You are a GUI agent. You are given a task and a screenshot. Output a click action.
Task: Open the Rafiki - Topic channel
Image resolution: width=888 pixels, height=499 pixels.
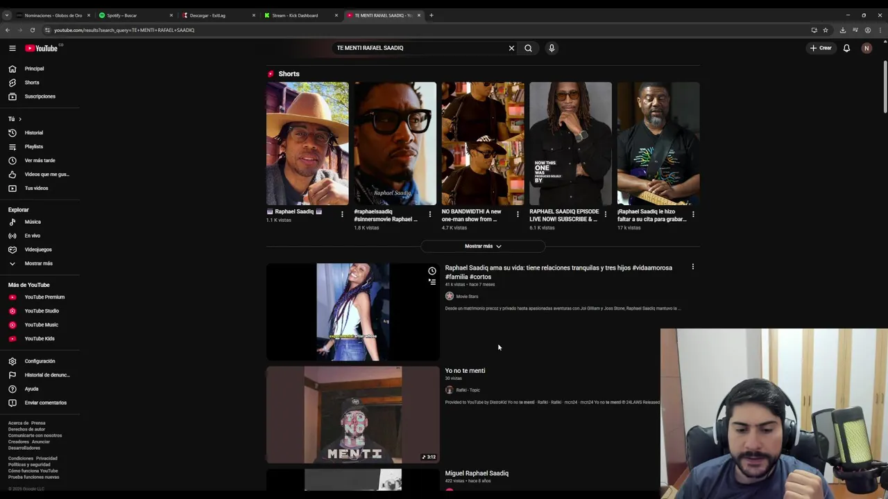pyautogui.click(x=468, y=390)
